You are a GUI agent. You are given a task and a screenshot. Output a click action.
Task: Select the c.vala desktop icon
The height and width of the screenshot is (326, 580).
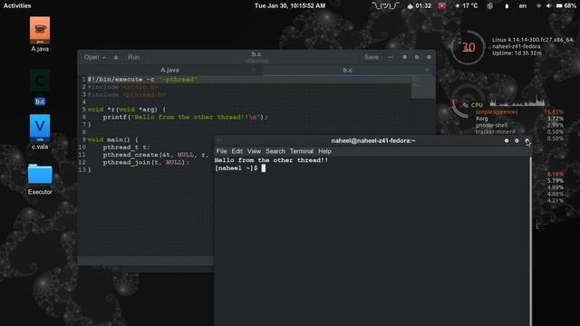(40, 132)
